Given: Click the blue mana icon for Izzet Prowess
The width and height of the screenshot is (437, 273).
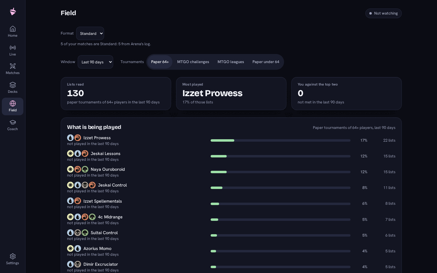Looking at the screenshot, I should pyautogui.click(x=70, y=138).
